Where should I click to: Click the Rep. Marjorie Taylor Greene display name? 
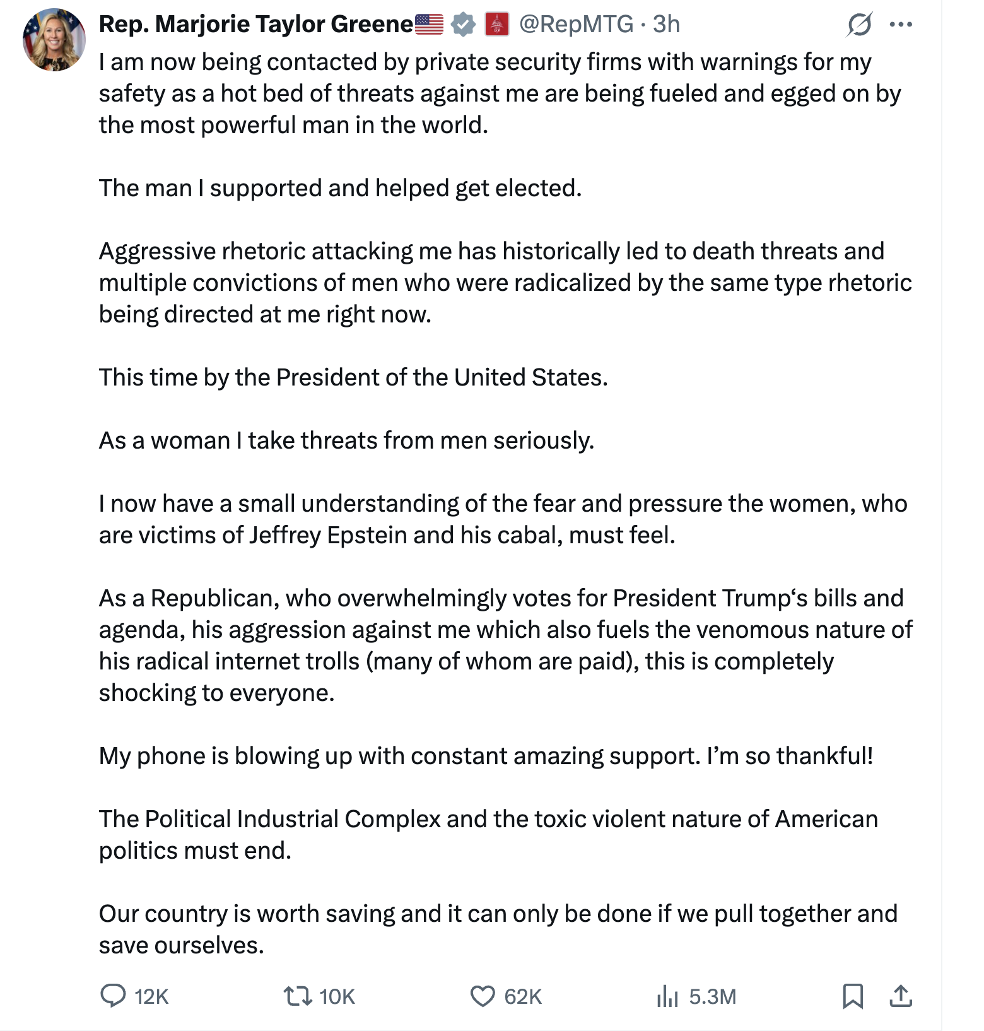tap(255, 24)
